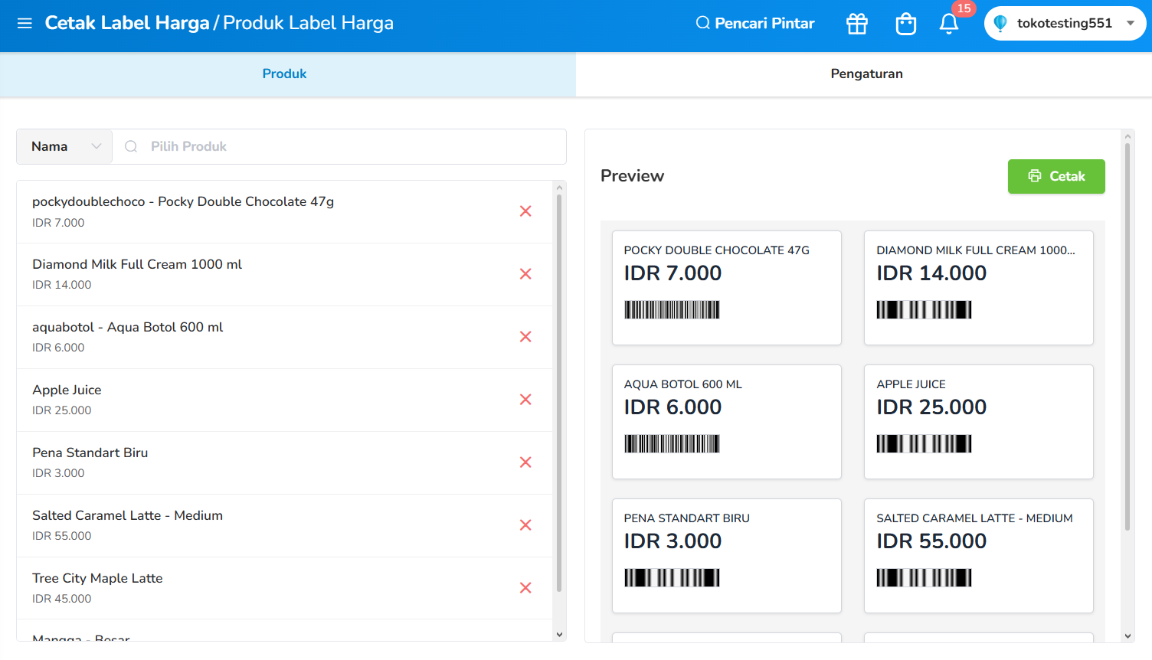Remove Apple Juice from list
Screen dimensions: 1152x660
coord(525,400)
